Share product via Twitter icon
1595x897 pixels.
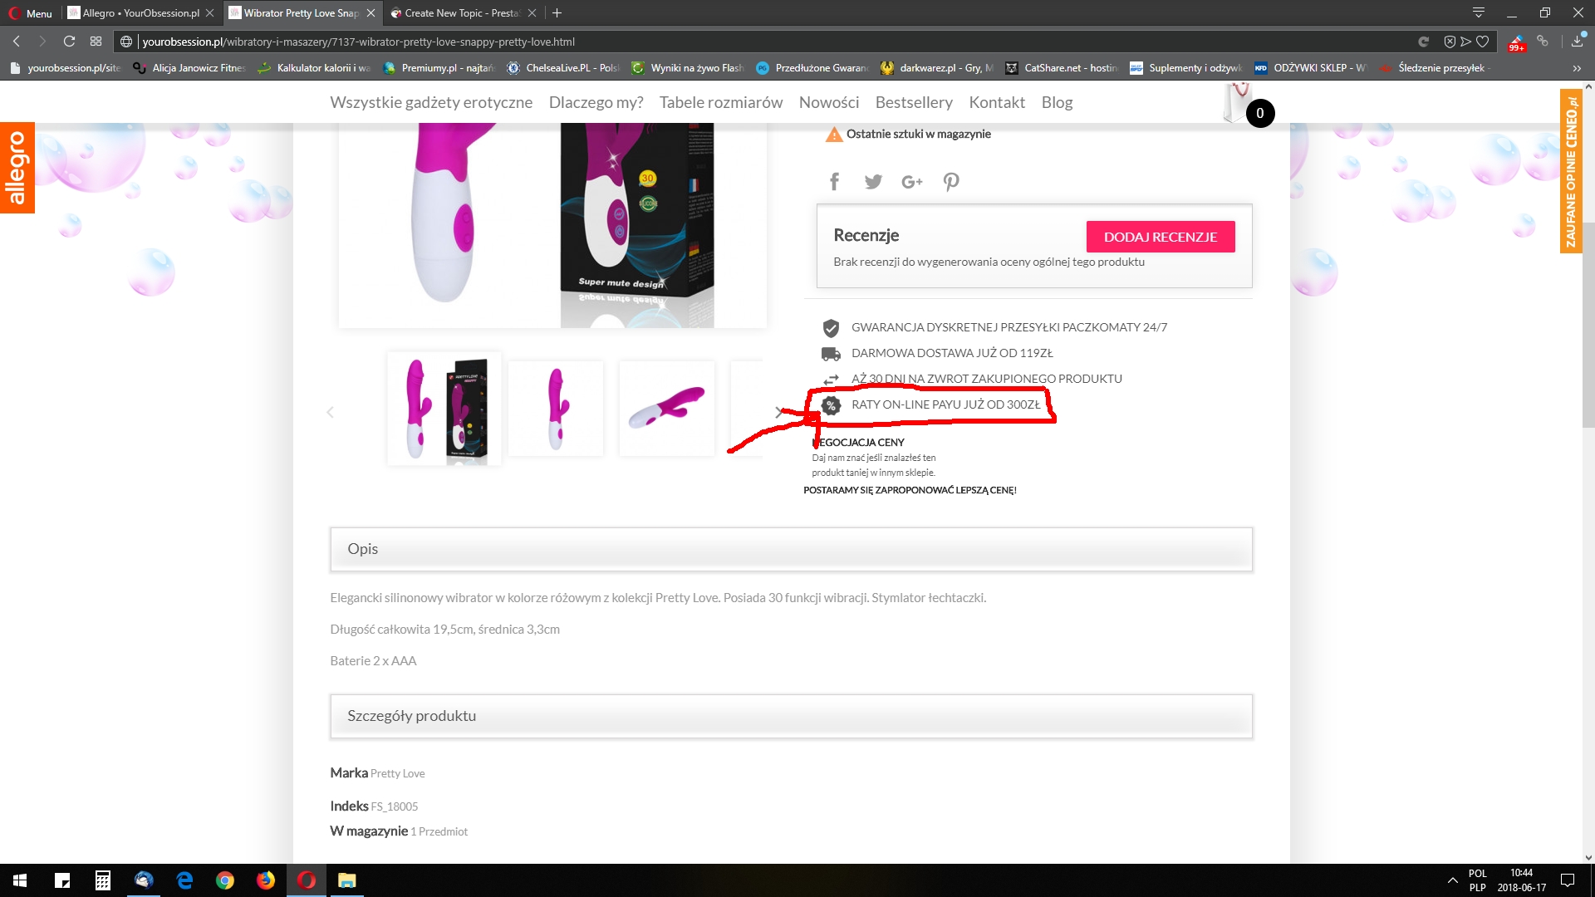[x=872, y=181]
